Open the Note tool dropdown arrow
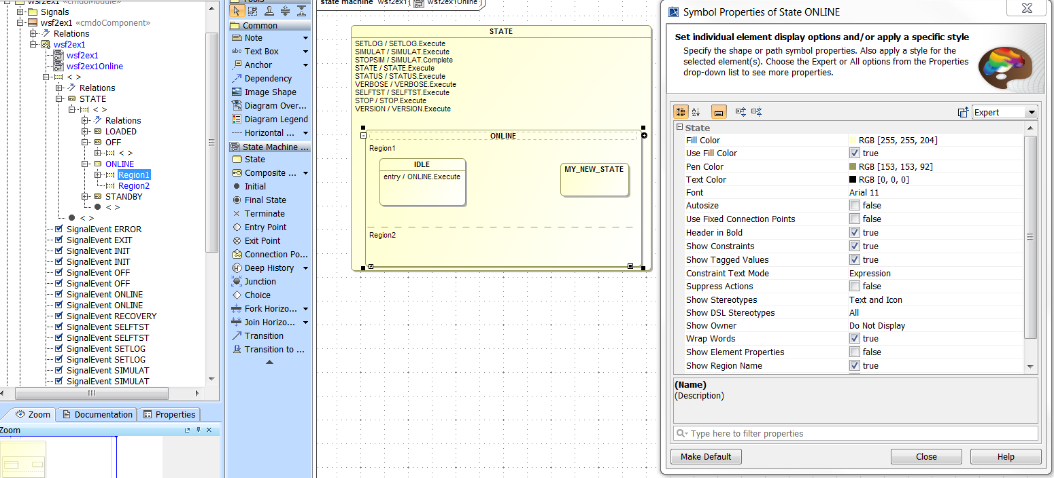This screenshot has height=478, width=1054. point(305,38)
